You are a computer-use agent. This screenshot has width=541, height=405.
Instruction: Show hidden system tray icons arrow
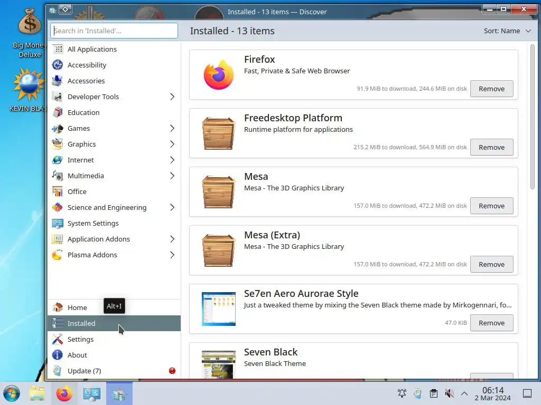pyautogui.click(x=464, y=393)
